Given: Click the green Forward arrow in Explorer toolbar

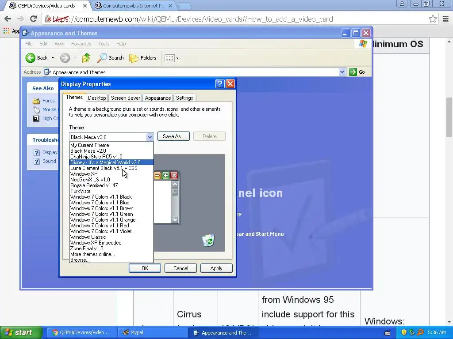Looking at the screenshot, I should [65, 58].
